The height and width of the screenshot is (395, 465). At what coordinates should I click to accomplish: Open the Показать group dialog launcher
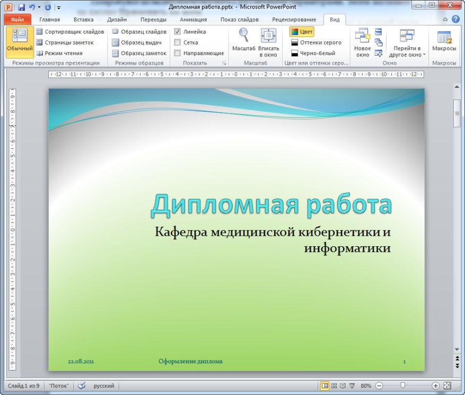(x=224, y=64)
